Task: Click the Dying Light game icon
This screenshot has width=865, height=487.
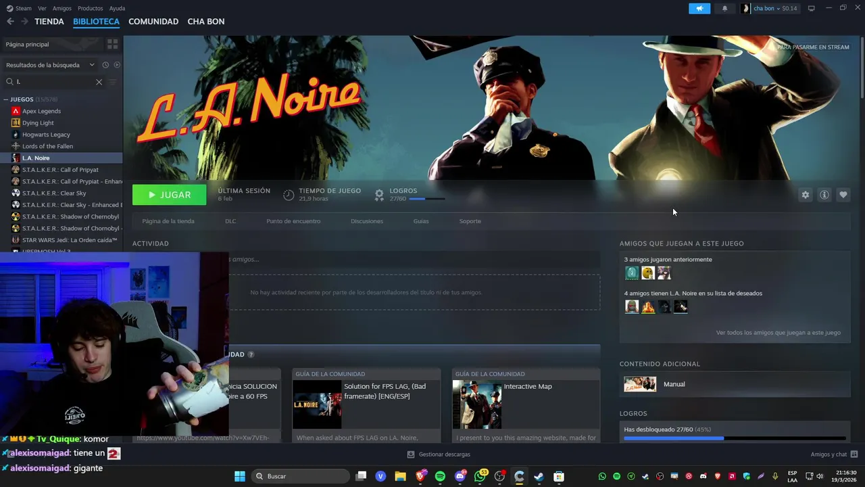Action: [16, 122]
